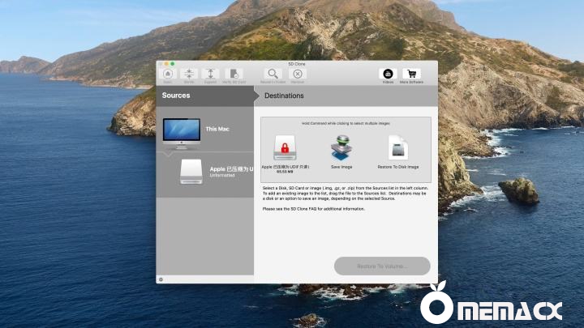Select This Mac in Sources list
The image size is (584, 328).
point(205,130)
